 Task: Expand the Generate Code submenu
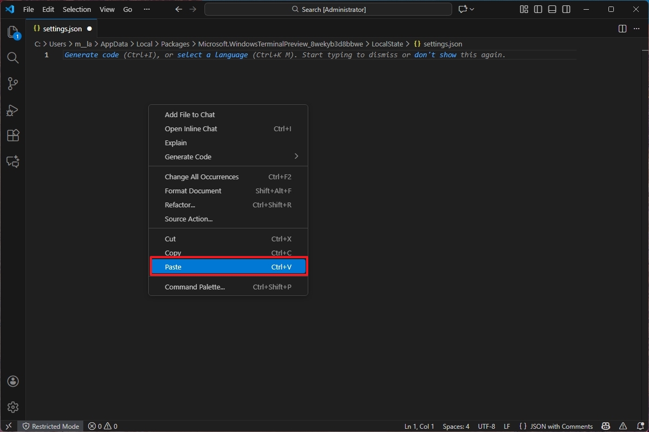point(227,157)
